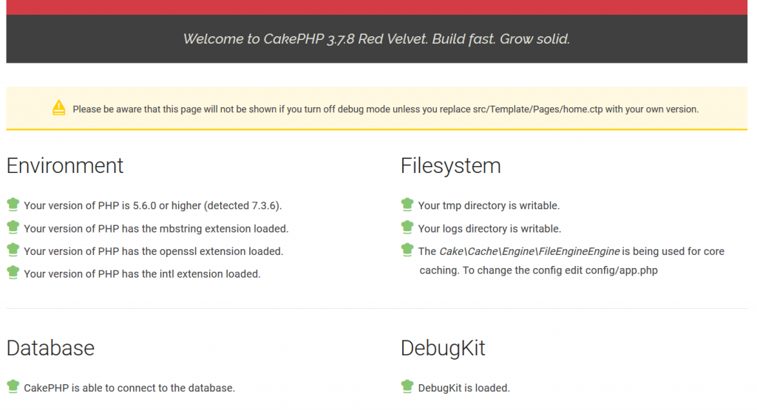Click the DebugKit section heading
Screen dimensions: 757x410
[x=443, y=347]
